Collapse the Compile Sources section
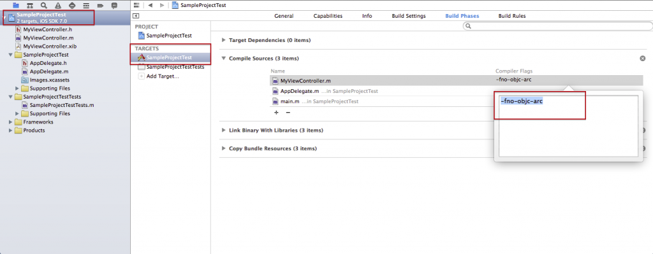Screen dimensions: 653x254 click(x=224, y=59)
